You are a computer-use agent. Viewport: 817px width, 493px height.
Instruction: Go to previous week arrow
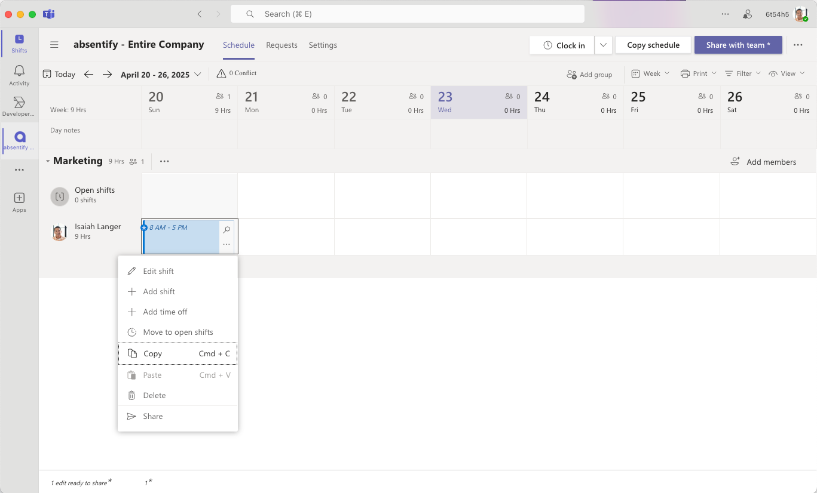[88, 74]
